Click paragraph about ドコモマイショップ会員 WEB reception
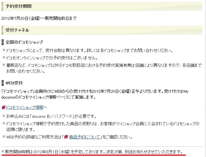 click(x=95, y=94)
